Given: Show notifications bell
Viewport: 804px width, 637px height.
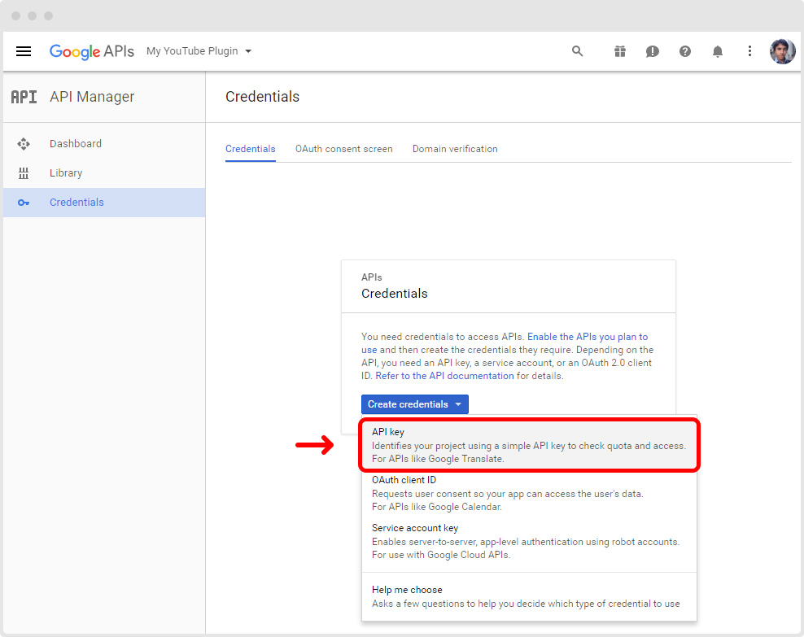Looking at the screenshot, I should coord(718,51).
